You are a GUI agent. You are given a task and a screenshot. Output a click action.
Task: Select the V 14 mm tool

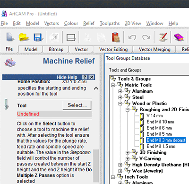[x=155, y=116]
